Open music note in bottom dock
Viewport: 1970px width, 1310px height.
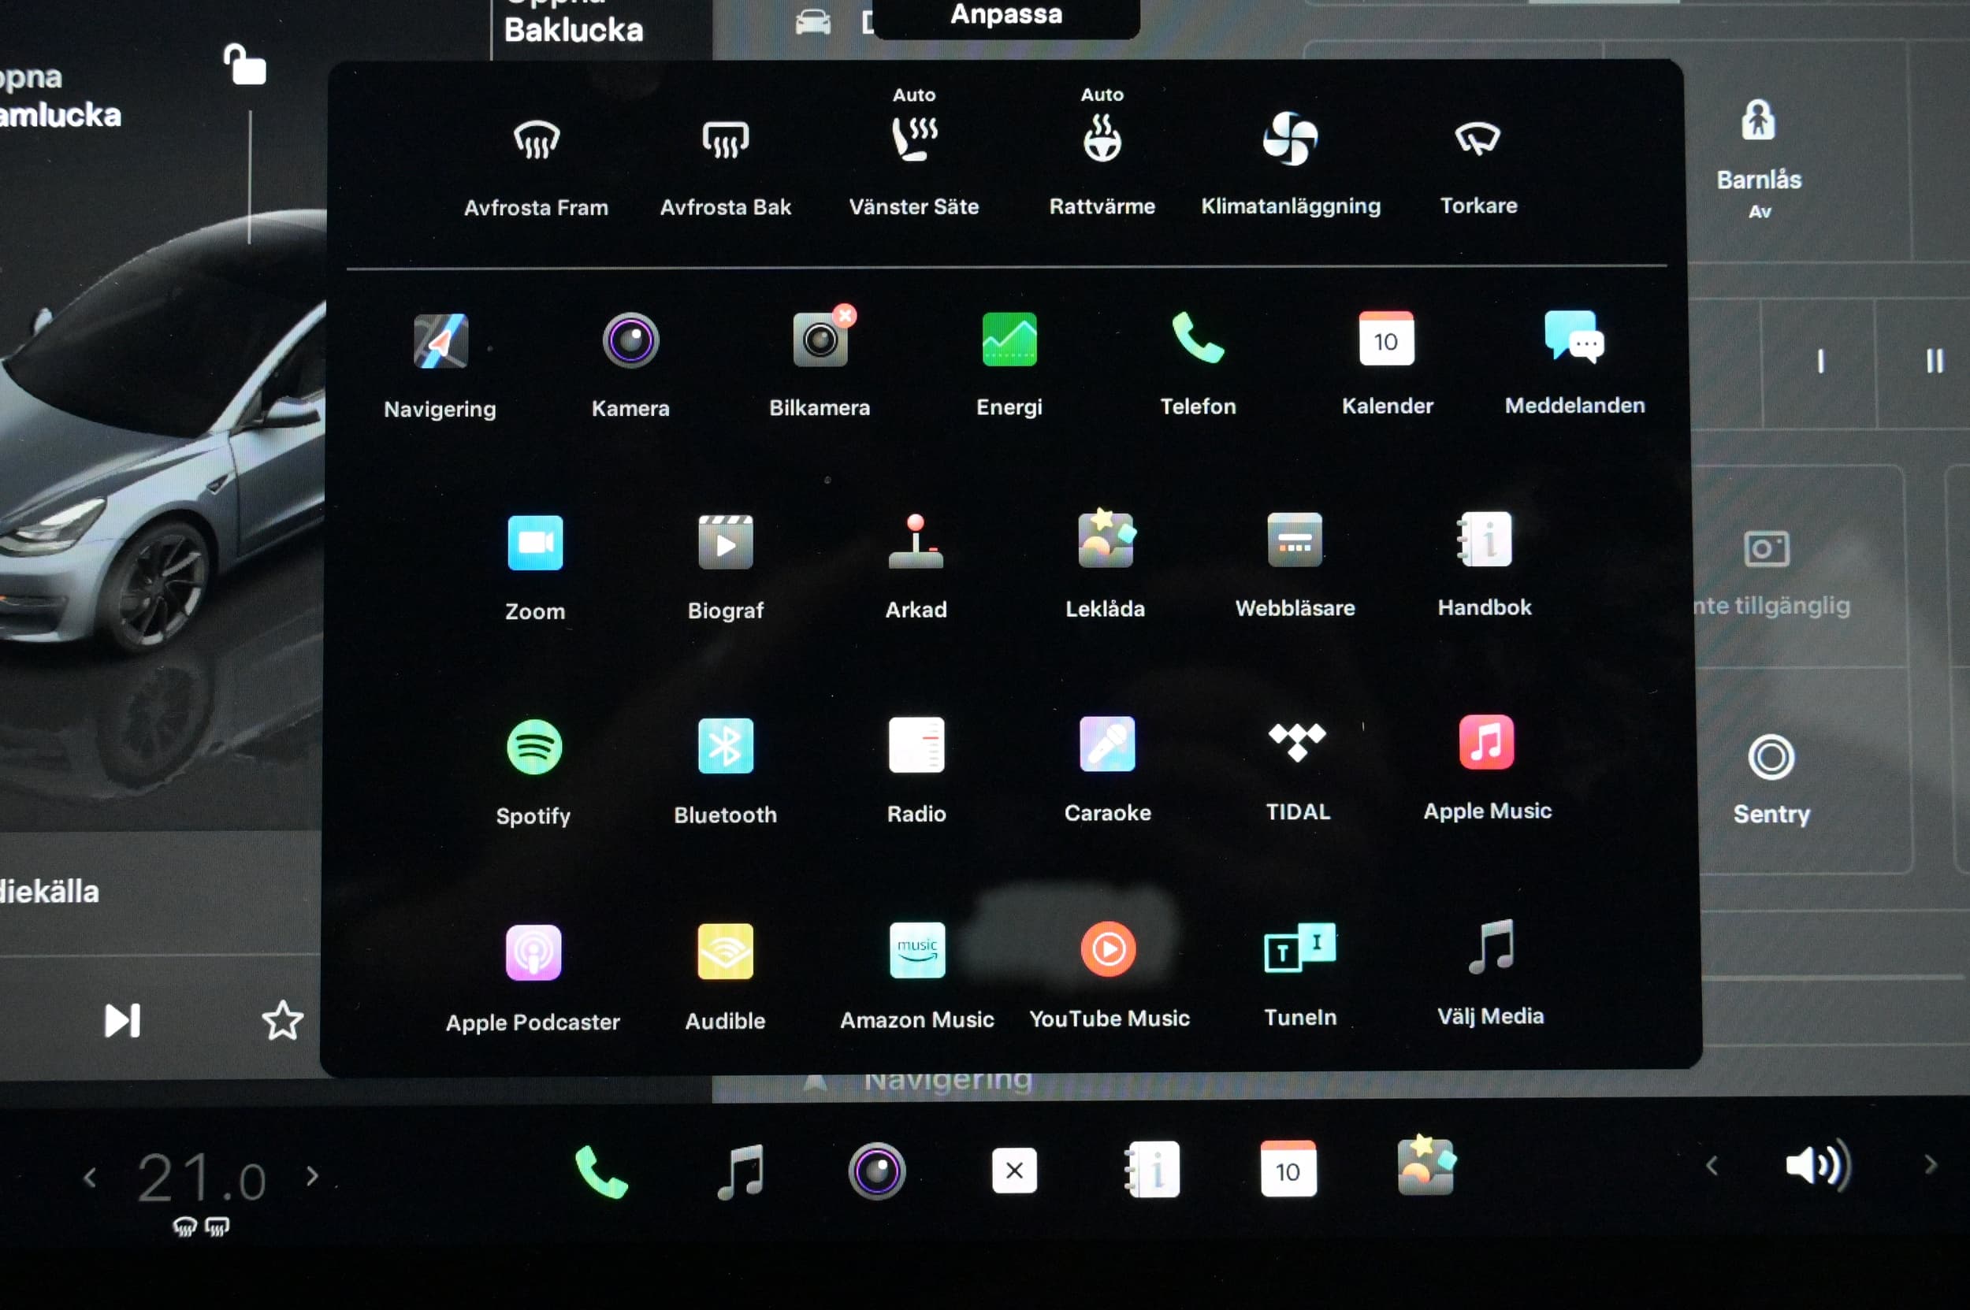click(741, 1172)
